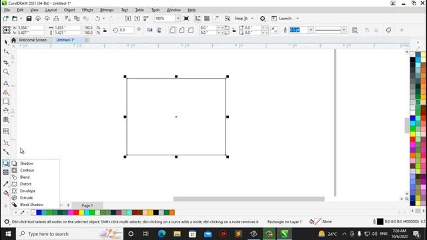The image size is (427, 240).
Task: Select the Shape tool in toolbox
Action: click(x=6, y=52)
